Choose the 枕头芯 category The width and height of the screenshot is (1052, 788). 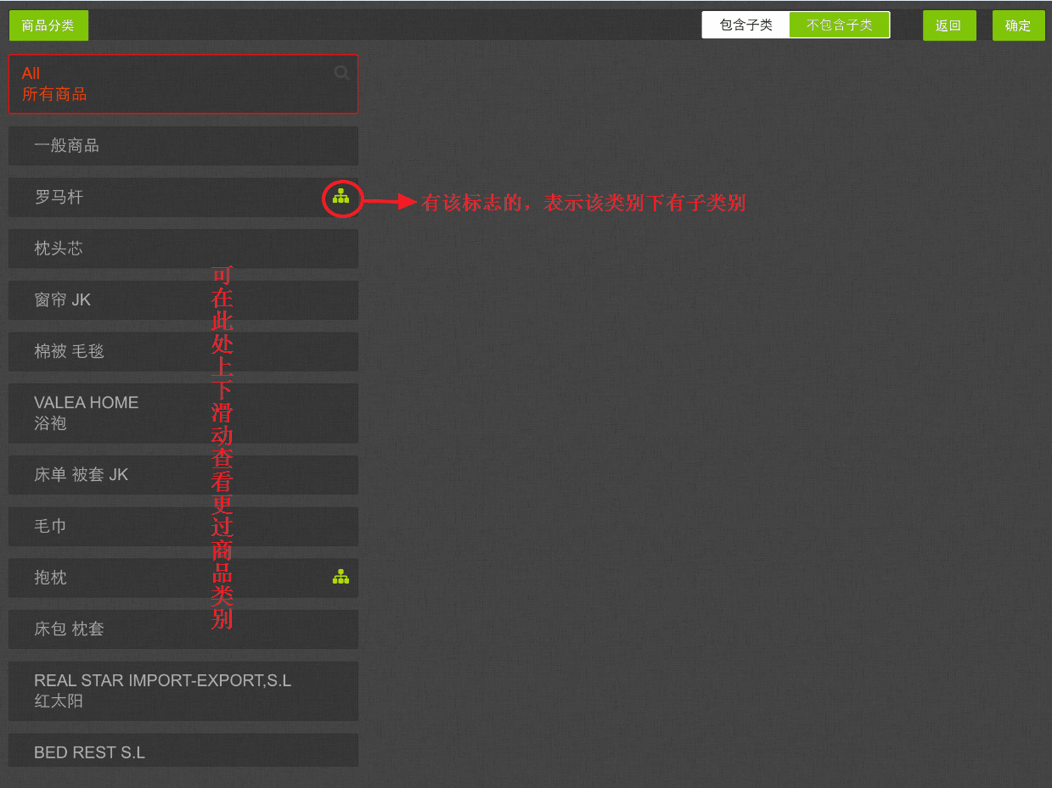click(x=183, y=249)
